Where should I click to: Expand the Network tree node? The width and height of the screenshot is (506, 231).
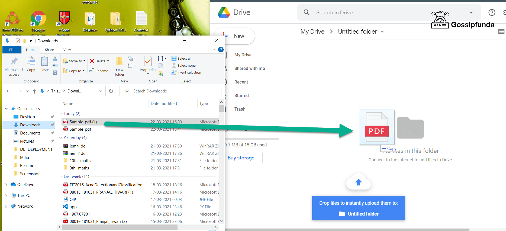(6, 206)
